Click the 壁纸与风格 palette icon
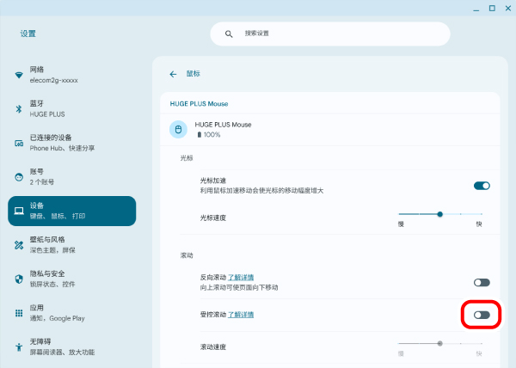Screen dimensions: 516x368 [19, 245]
